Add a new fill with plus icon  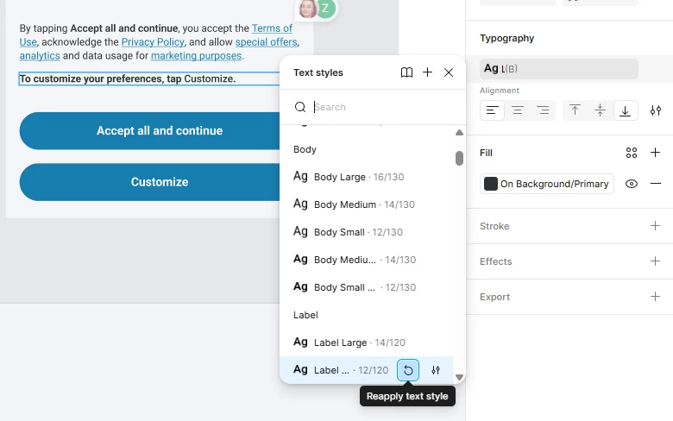655,153
